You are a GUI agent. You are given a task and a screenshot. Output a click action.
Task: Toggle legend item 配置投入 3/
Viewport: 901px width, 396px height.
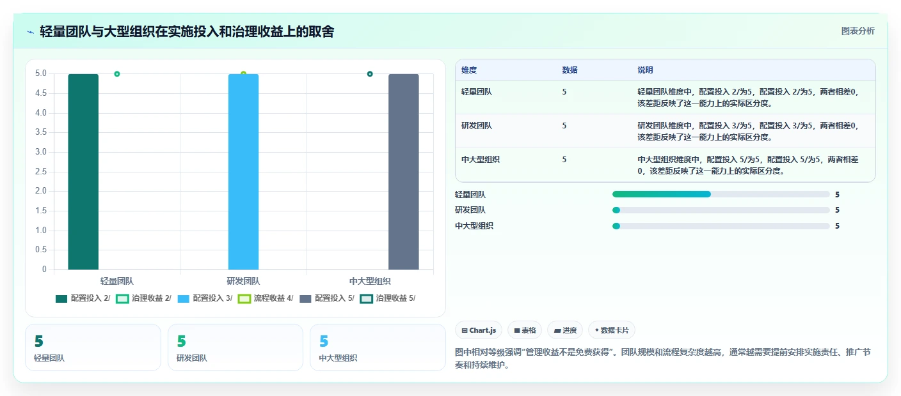point(205,298)
